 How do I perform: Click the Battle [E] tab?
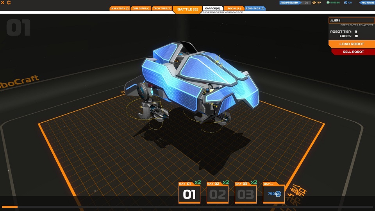(187, 9)
